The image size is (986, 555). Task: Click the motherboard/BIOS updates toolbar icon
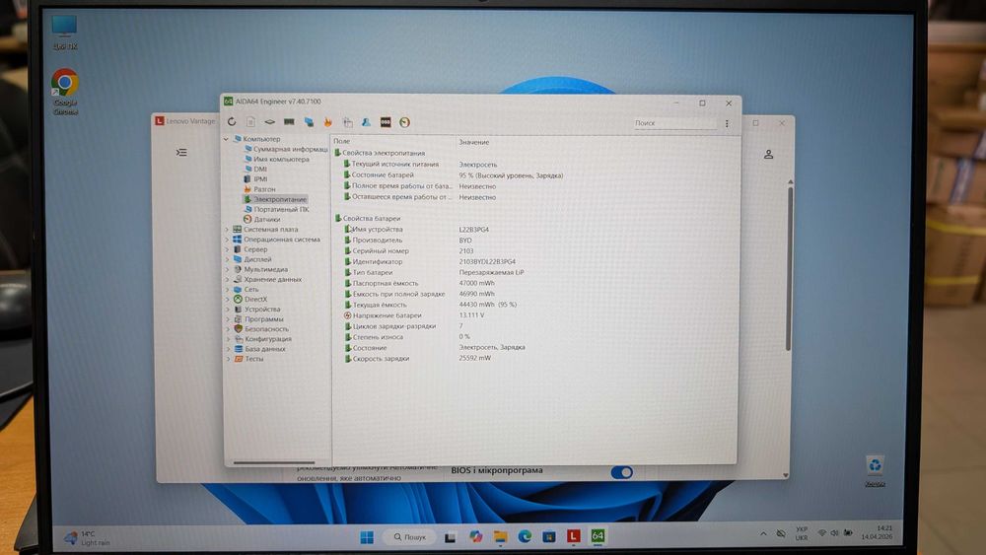point(270,122)
